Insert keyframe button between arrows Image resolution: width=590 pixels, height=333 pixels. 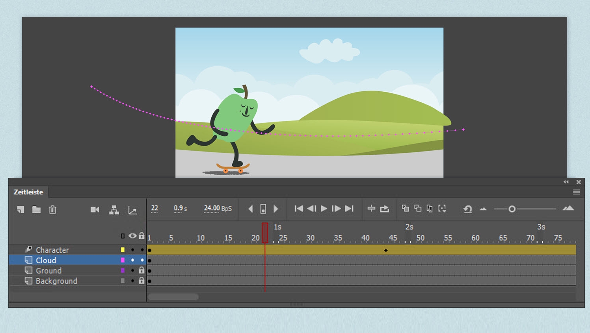(263, 209)
